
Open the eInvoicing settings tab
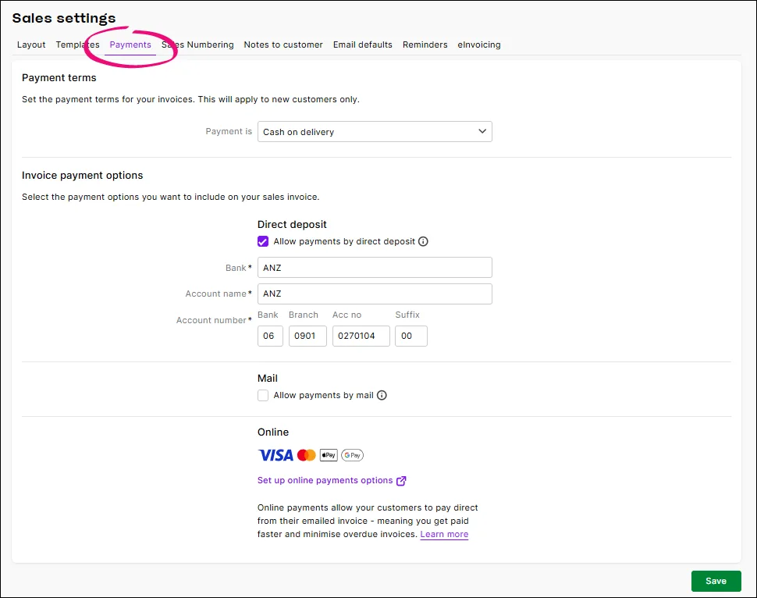[x=479, y=44]
